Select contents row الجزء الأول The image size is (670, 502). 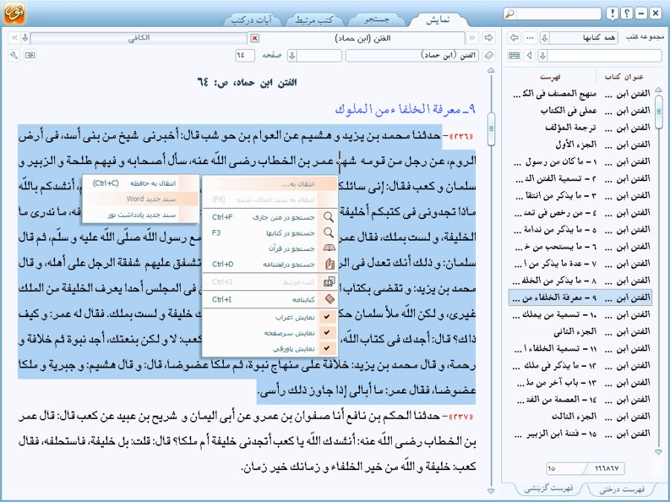tap(580, 144)
